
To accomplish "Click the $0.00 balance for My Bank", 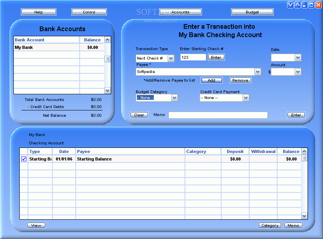I will click(x=93, y=47).
